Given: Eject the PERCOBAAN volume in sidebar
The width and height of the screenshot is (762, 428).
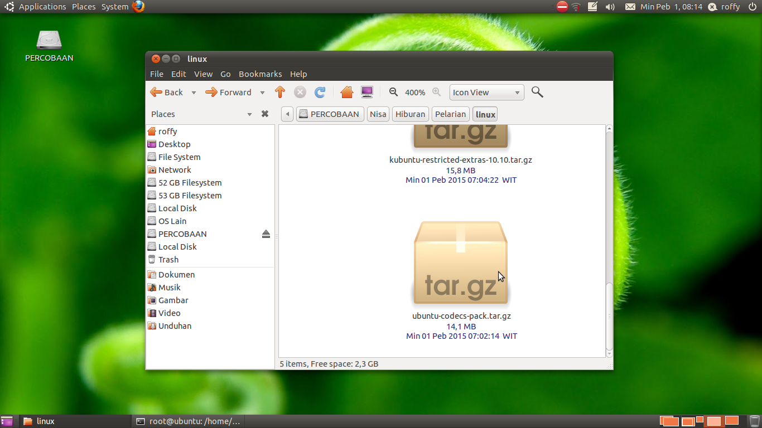Looking at the screenshot, I should [x=266, y=234].
